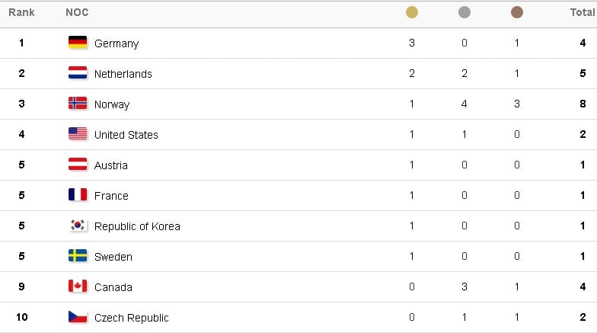Open the Austria country link
Screen dimensions: 597x333
click(111, 165)
